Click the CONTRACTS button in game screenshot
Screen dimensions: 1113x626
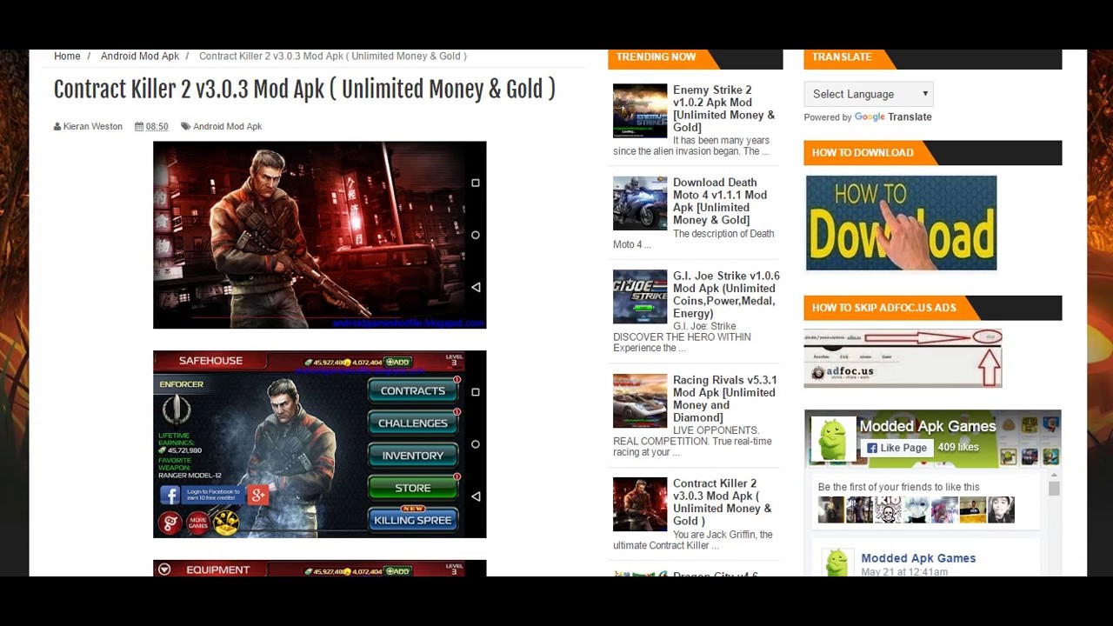click(413, 390)
